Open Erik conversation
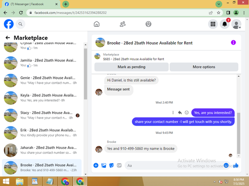Image resolution: width=249 pixels, height=186 pixels. click(42, 133)
